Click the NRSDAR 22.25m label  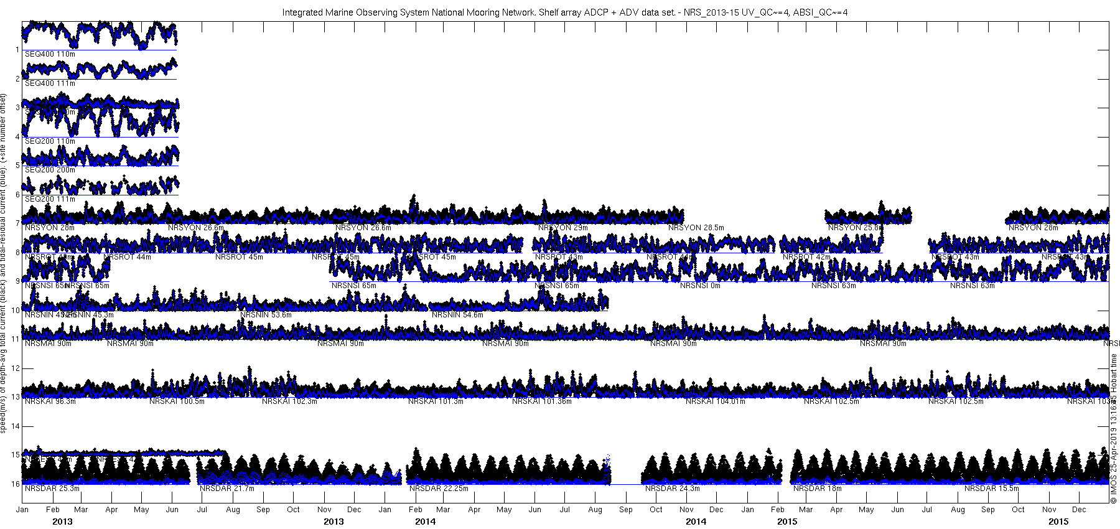439,489
